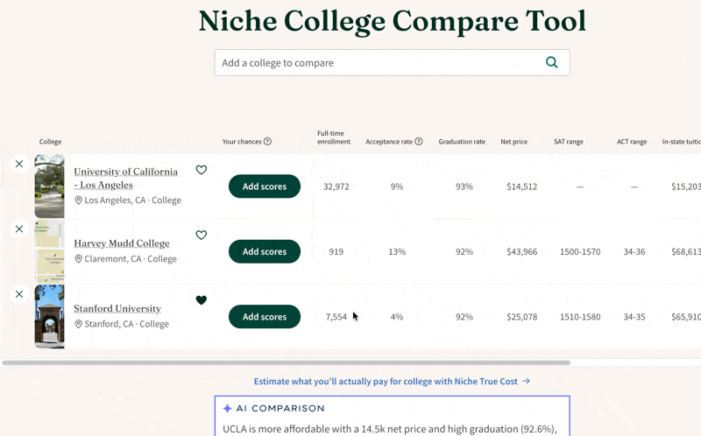Select UCLA acceptance rate 9%

[397, 186]
